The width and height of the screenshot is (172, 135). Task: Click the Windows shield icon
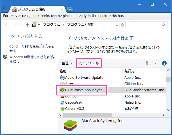[5, 57]
